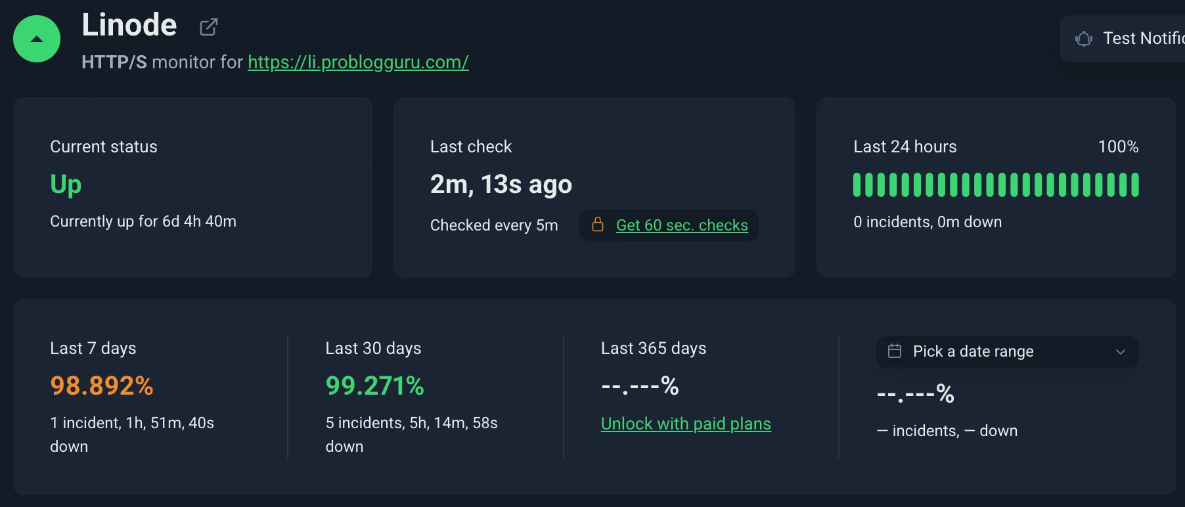Click the last bar of the 24-hour uptime chart
The image size is (1185, 507).
coord(1134,185)
